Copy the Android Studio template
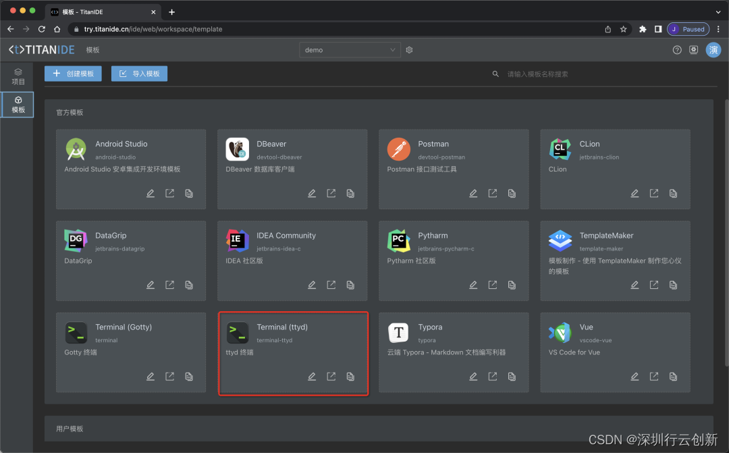The width and height of the screenshot is (729, 453). point(189,193)
